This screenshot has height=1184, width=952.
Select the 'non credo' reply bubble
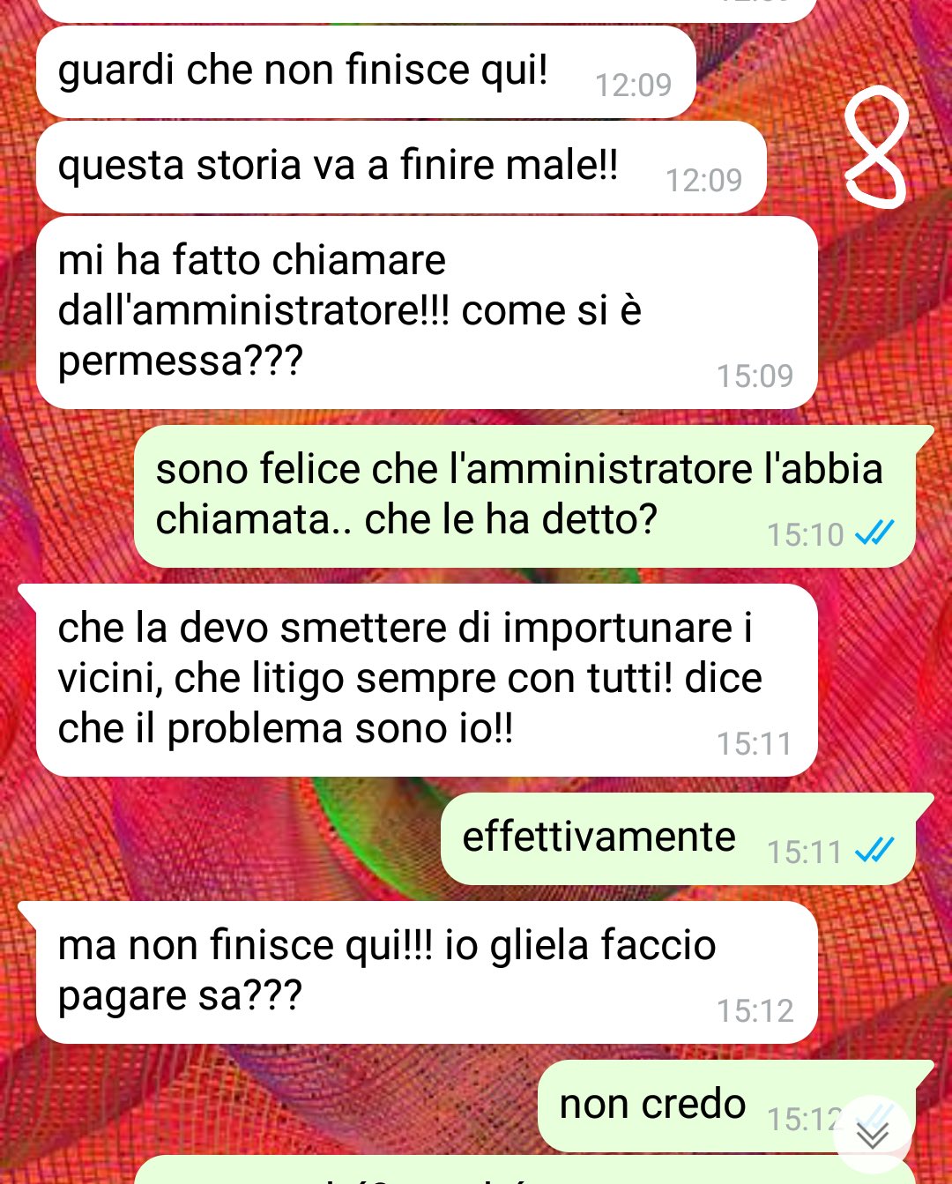coord(727,1106)
